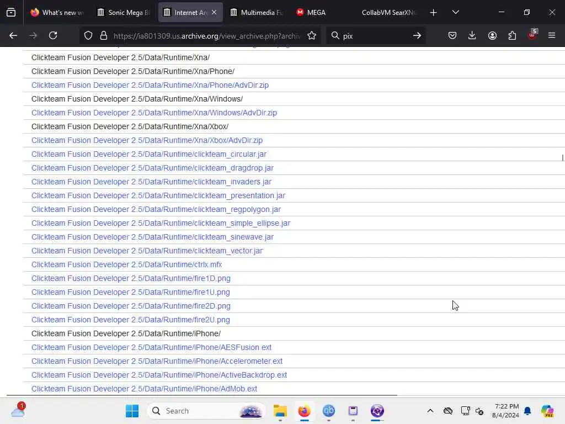The width and height of the screenshot is (565, 424).
Task: Open the notifications bell icon
Action: click(527, 411)
